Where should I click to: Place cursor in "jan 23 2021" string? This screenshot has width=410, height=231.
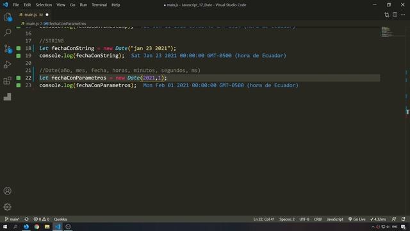tap(150, 48)
